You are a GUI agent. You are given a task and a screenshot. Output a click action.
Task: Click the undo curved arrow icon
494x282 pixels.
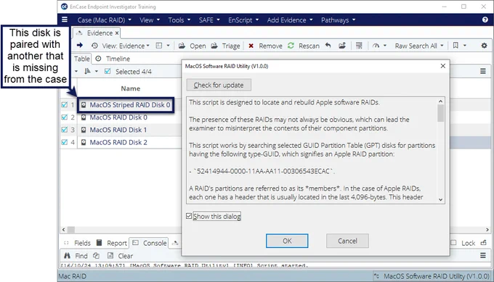coord(328,46)
